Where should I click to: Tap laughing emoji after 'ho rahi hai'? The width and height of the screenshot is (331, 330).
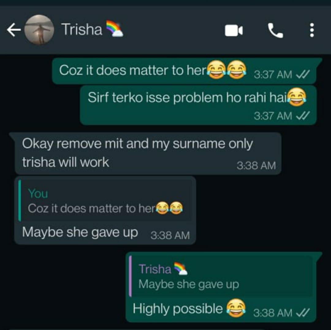click(297, 97)
